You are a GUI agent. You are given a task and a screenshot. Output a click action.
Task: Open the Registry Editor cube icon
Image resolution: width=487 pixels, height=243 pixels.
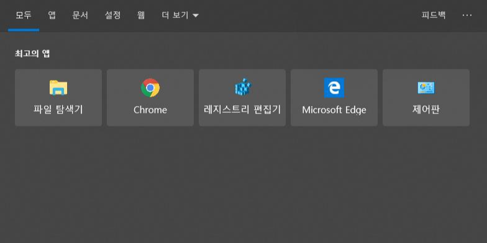click(x=242, y=87)
